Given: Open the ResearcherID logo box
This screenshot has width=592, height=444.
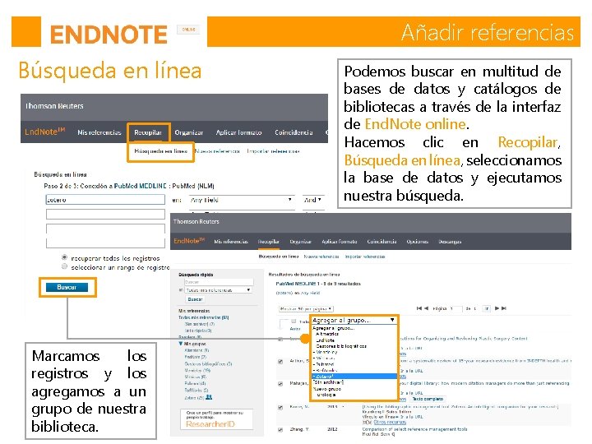Looking at the screenshot, I should (217, 419).
